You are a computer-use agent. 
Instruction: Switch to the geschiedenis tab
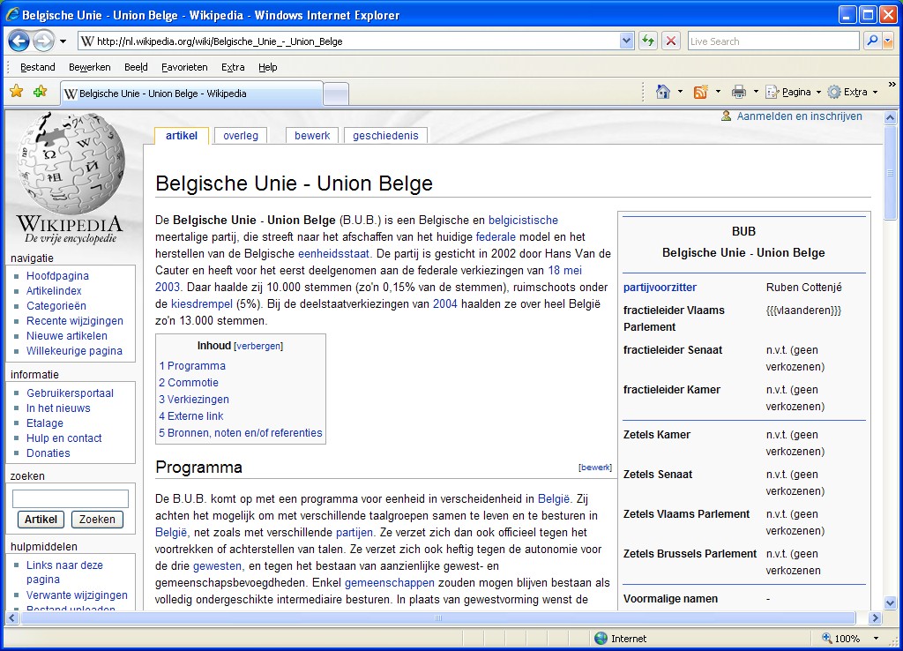coord(385,135)
